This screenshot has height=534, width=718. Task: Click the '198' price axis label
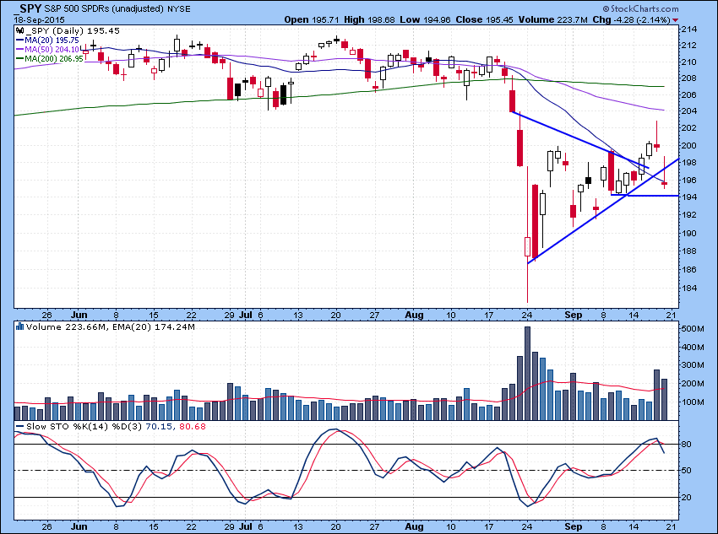(x=689, y=163)
